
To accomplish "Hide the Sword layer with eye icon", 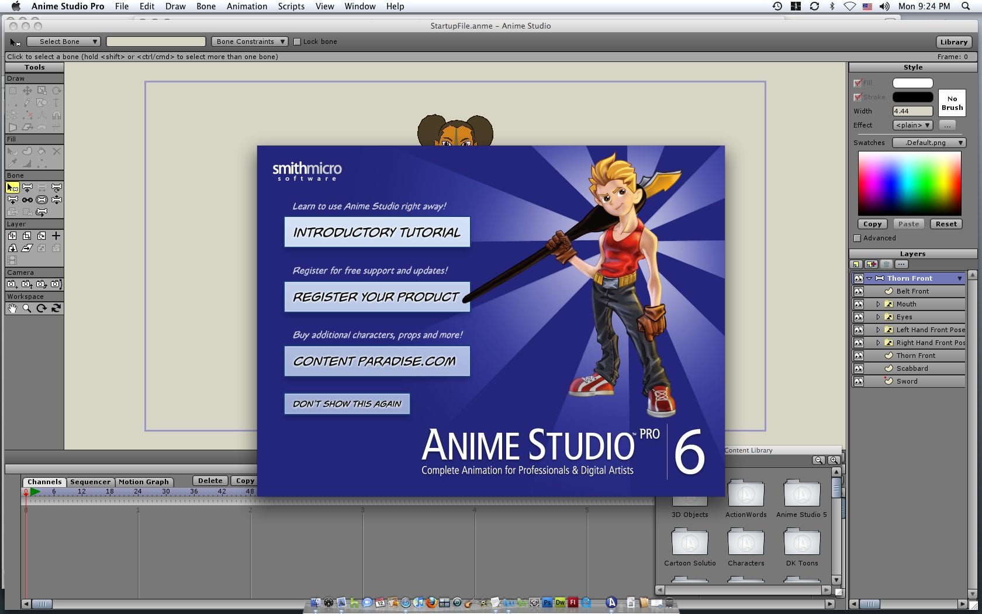I will 858,381.
